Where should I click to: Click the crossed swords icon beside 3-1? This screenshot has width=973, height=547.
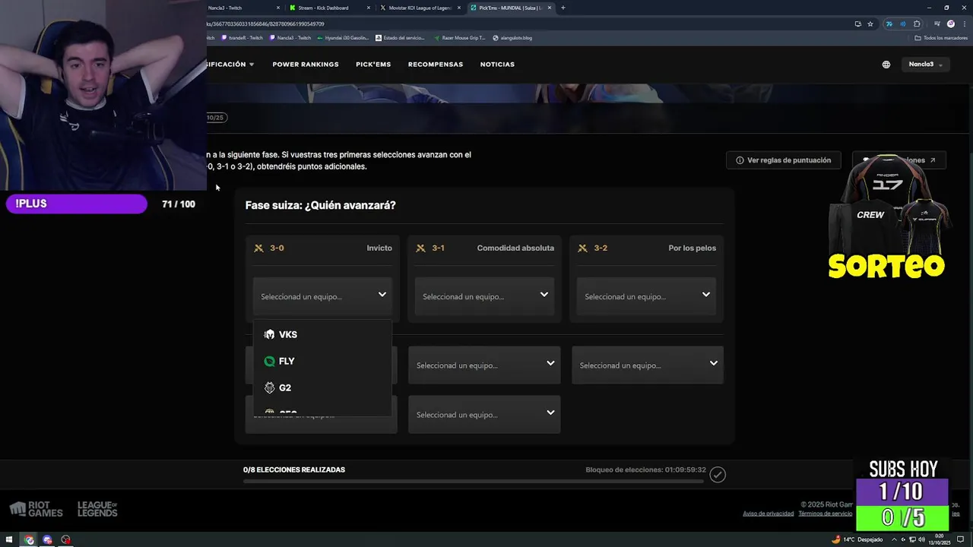[x=420, y=248]
